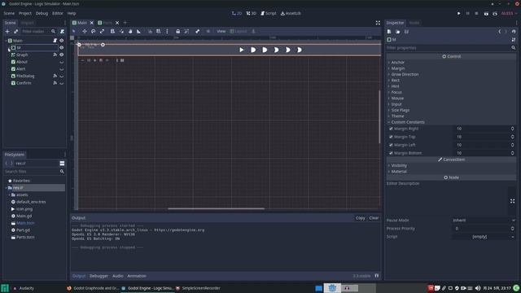521x293 pixels.
Task: Pause the running project
Action: [x=468, y=13]
